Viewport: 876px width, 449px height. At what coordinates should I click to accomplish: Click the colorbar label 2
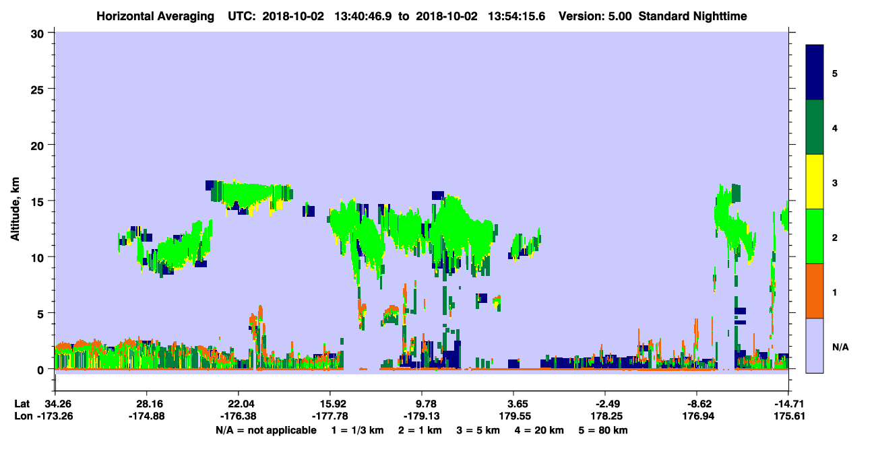point(835,237)
